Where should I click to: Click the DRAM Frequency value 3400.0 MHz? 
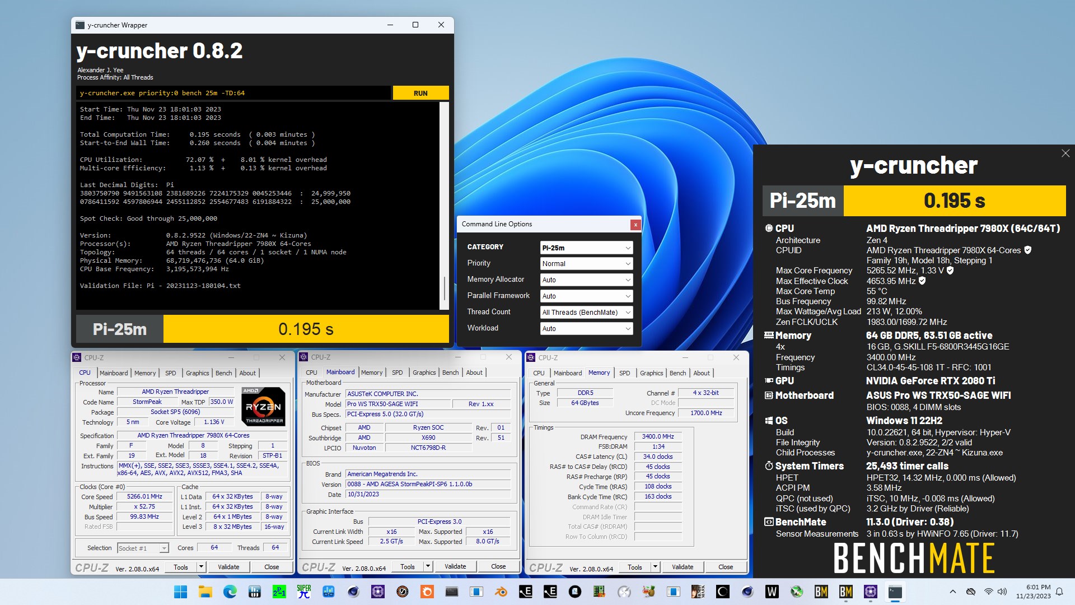[658, 436]
